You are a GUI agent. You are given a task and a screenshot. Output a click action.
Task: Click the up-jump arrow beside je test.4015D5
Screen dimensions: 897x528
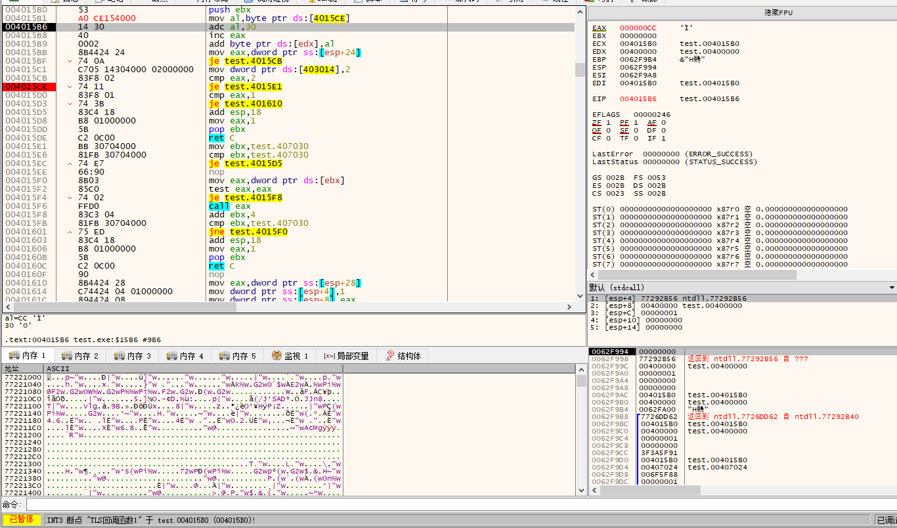70,164
